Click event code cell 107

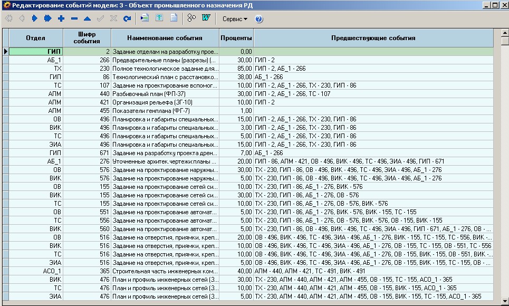pyautogui.click(x=87, y=85)
